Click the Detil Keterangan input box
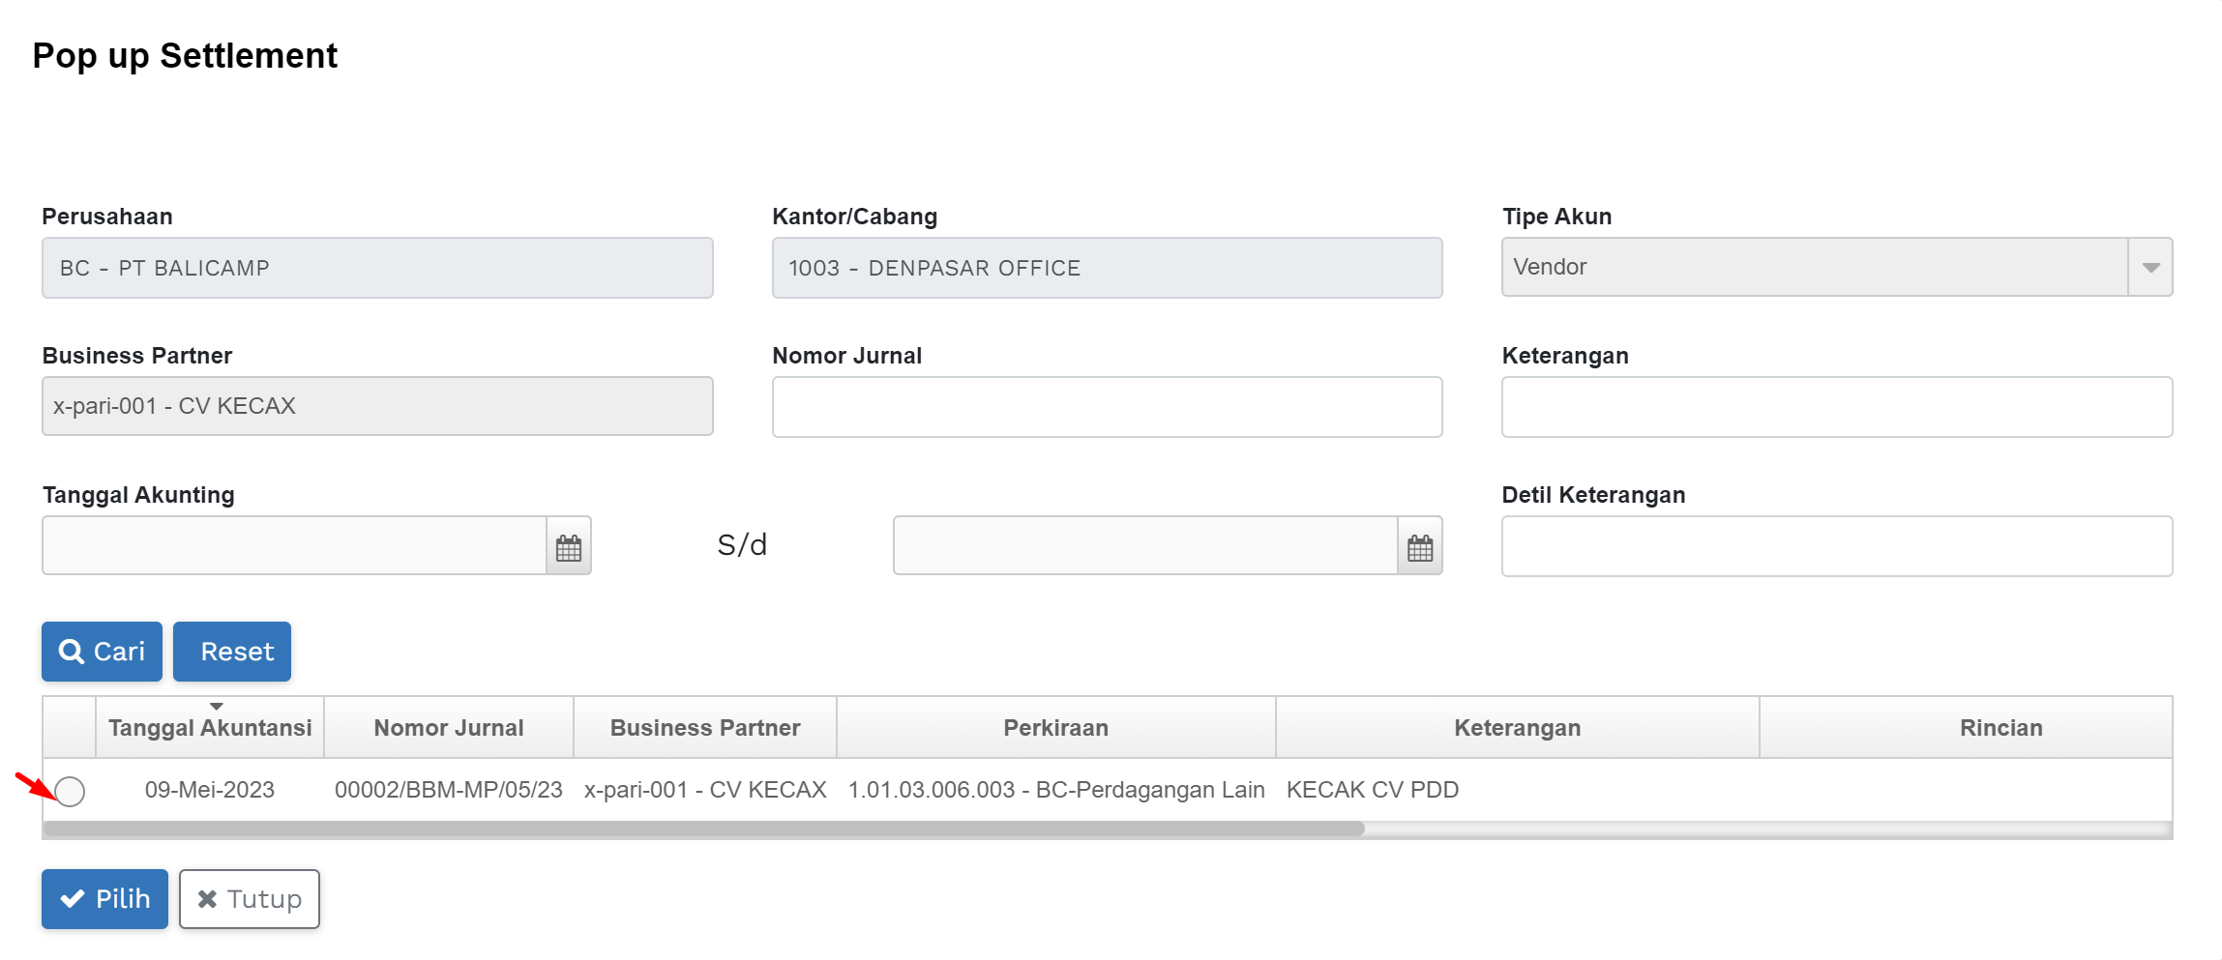The image size is (2222, 960). (1836, 546)
